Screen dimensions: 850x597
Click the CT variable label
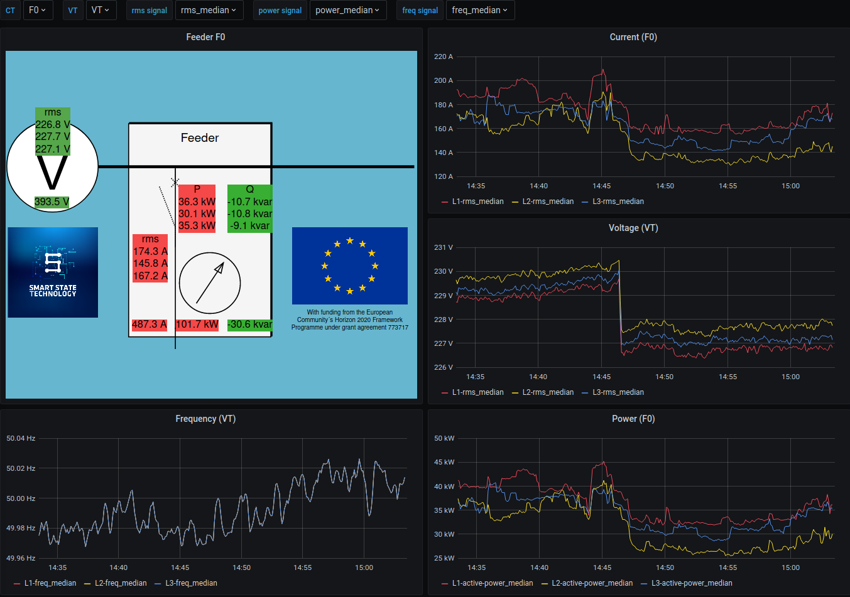10,10
